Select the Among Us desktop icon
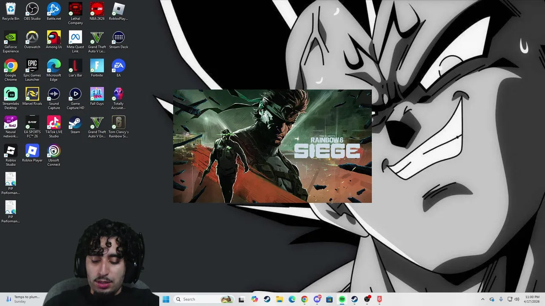Viewport: 545px width, 306px height. coord(54,40)
